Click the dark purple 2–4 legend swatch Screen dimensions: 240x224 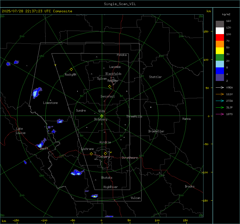(x=220, y=77)
